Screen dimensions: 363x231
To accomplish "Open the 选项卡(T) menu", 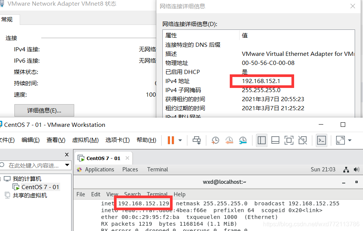I will tap(118, 140).
